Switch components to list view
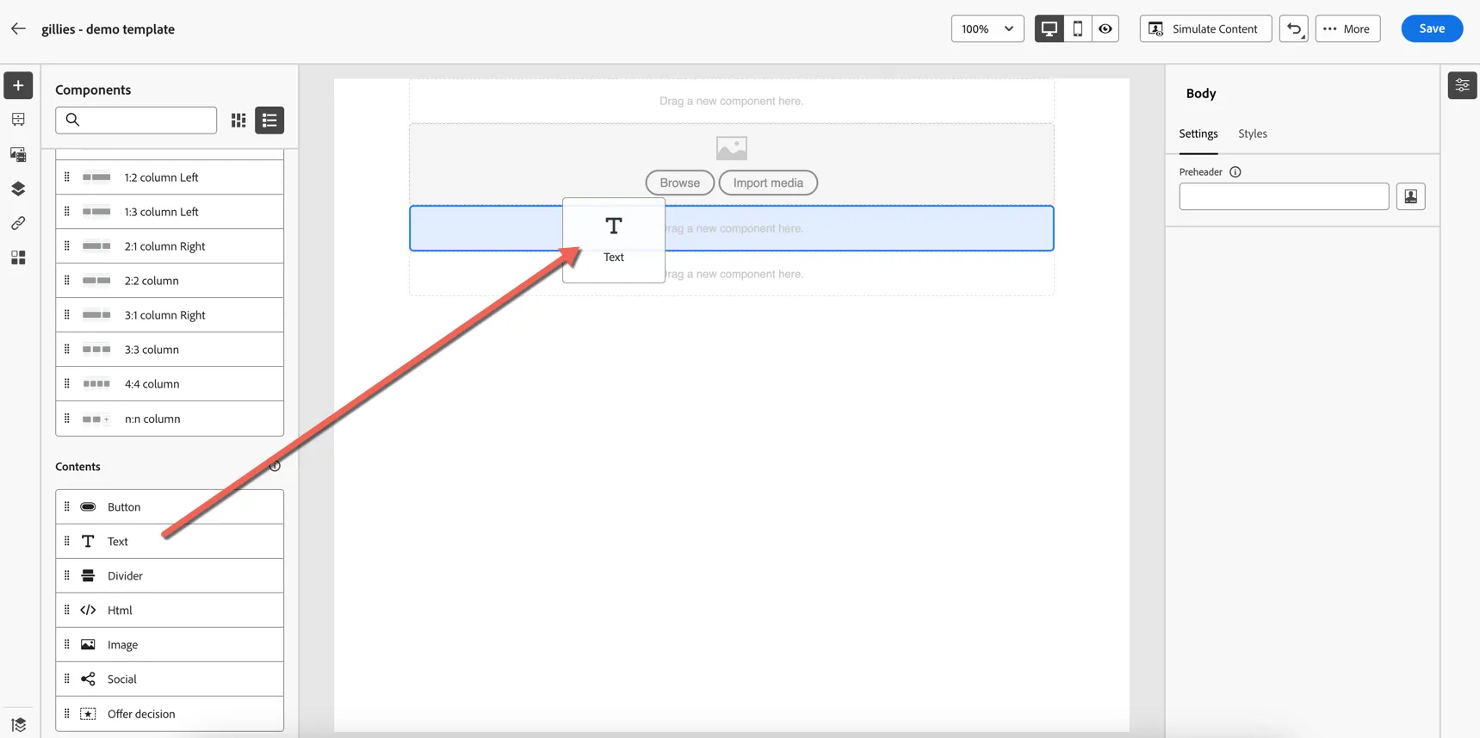 click(x=269, y=121)
